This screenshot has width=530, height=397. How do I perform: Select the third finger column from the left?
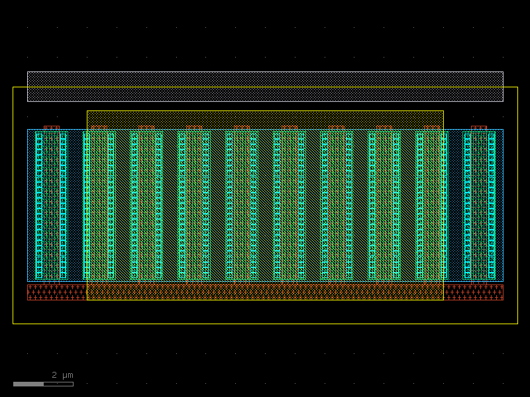click(146, 205)
